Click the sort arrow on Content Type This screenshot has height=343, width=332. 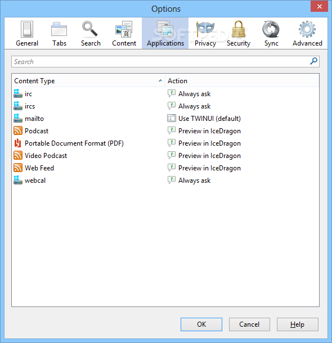(160, 80)
